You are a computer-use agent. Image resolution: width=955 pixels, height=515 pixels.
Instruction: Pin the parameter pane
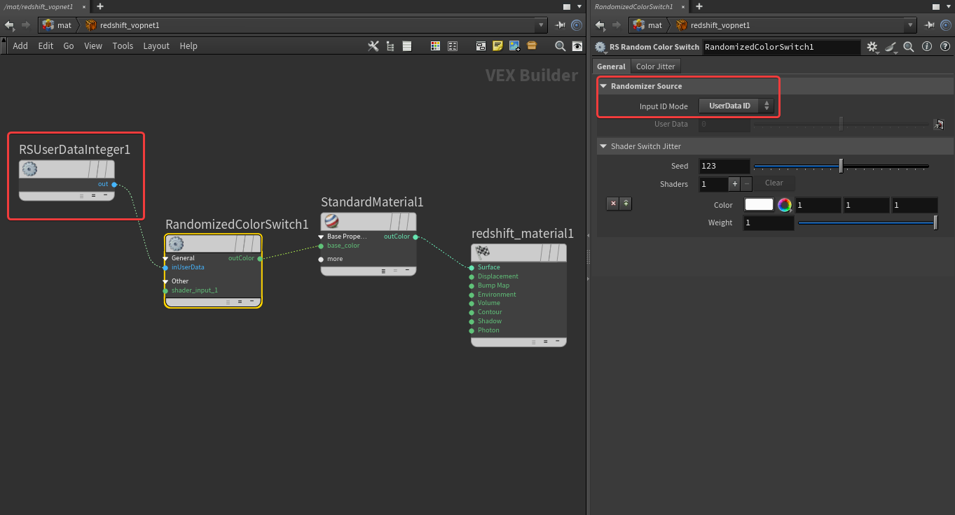point(930,25)
